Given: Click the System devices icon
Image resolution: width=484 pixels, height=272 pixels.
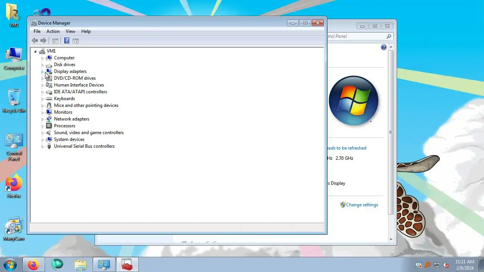Looking at the screenshot, I should [x=49, y=139].
